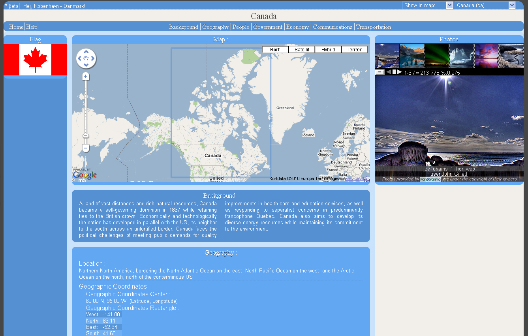Go to the Economy section
Viewport: 528px width, 336px height.
297,27
